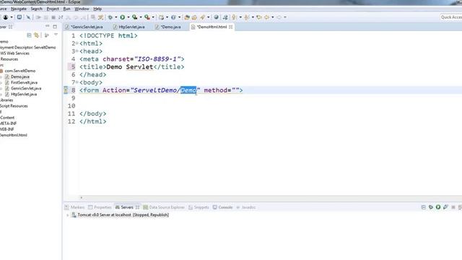Open the Window menu
Image resolution: width=462 pixels, height=260 pixels.
tap(82, 9)
